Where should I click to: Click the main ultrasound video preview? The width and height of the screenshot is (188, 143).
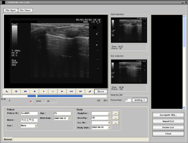point(56,51)
